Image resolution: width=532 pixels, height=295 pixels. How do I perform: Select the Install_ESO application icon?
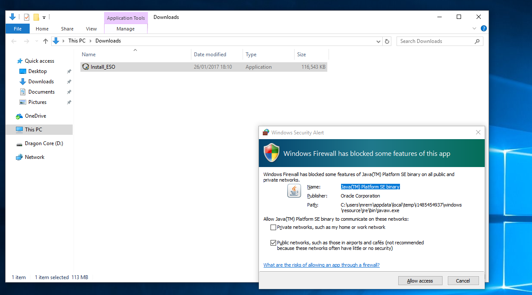[86, 67]
